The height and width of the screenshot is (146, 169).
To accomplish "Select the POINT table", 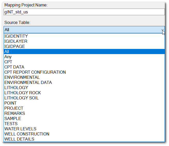I will coord(84,103).
